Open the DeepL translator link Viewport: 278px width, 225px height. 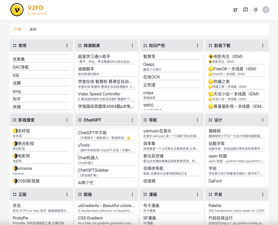[x=149, y=65]
